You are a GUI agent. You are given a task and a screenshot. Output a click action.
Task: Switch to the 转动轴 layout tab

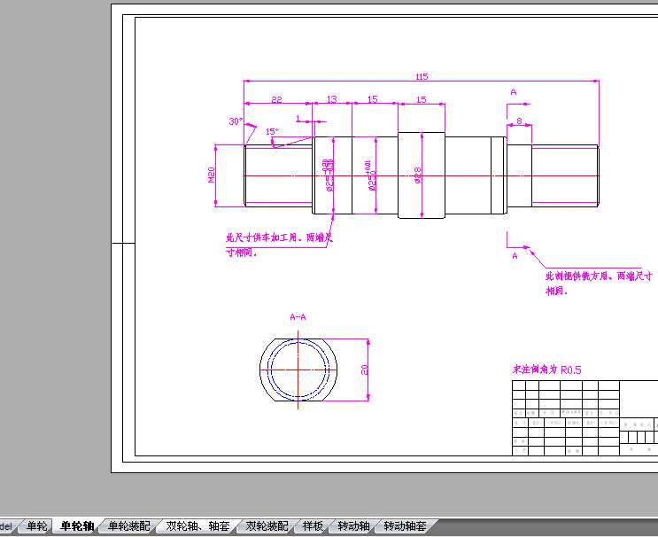click(x=353, y=525)
